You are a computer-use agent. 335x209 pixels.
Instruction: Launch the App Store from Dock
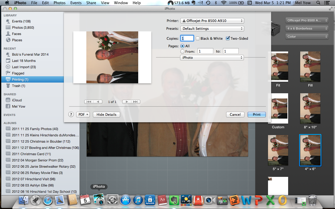point(125,201)
